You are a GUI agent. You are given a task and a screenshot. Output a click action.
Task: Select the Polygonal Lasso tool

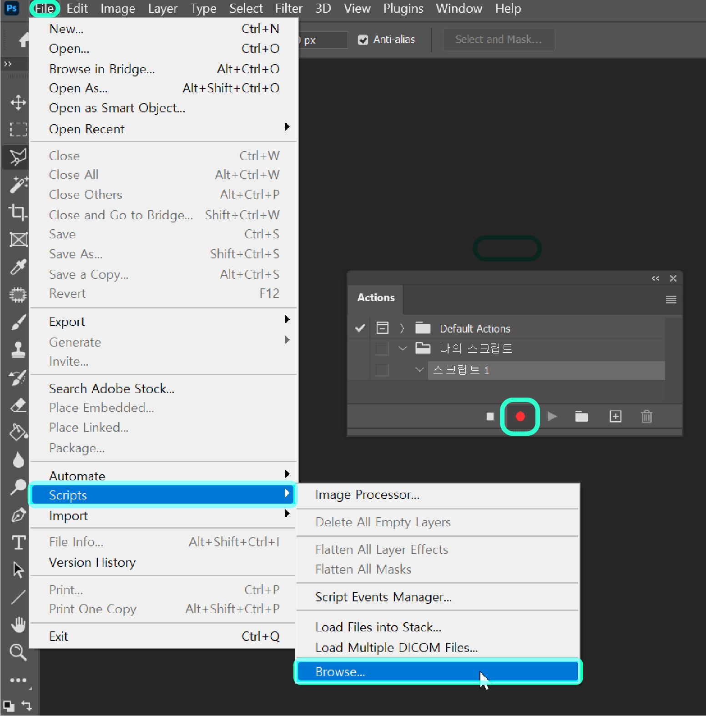coord(18,157)
